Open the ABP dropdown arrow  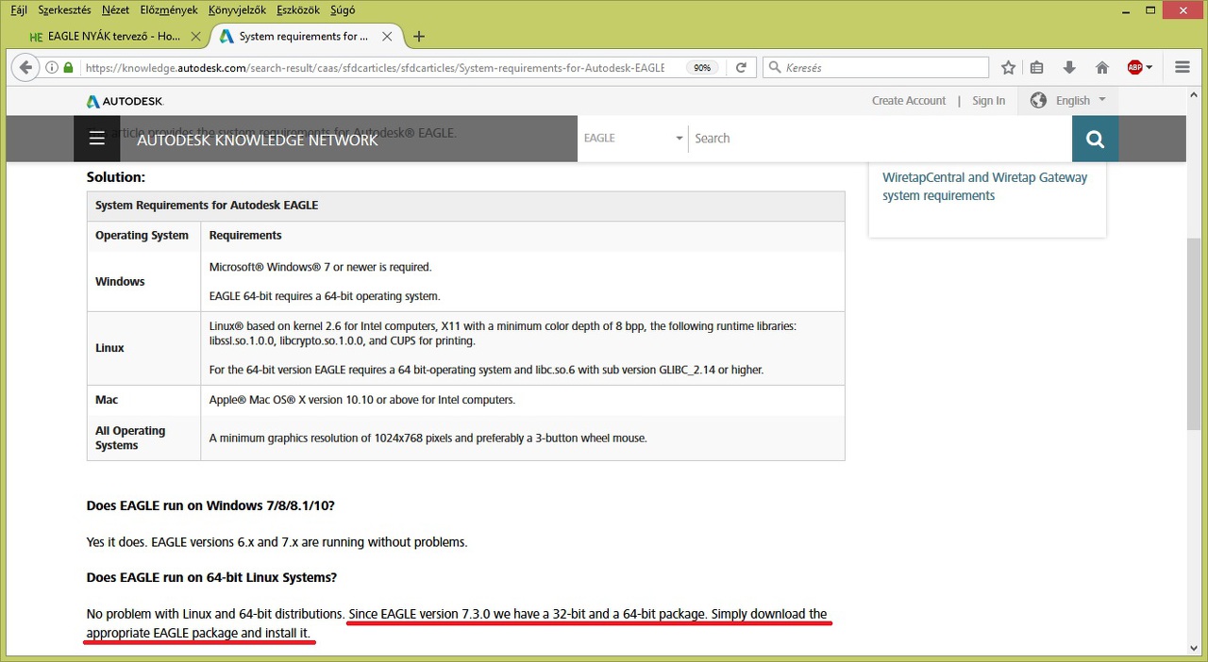[1149, 68]
